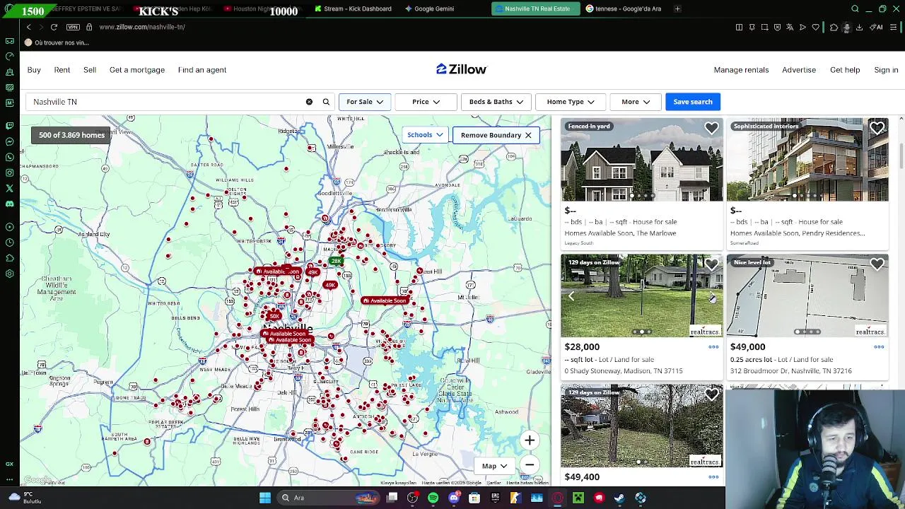
Task: Open the browser easy setup menu
Action: 893,27
